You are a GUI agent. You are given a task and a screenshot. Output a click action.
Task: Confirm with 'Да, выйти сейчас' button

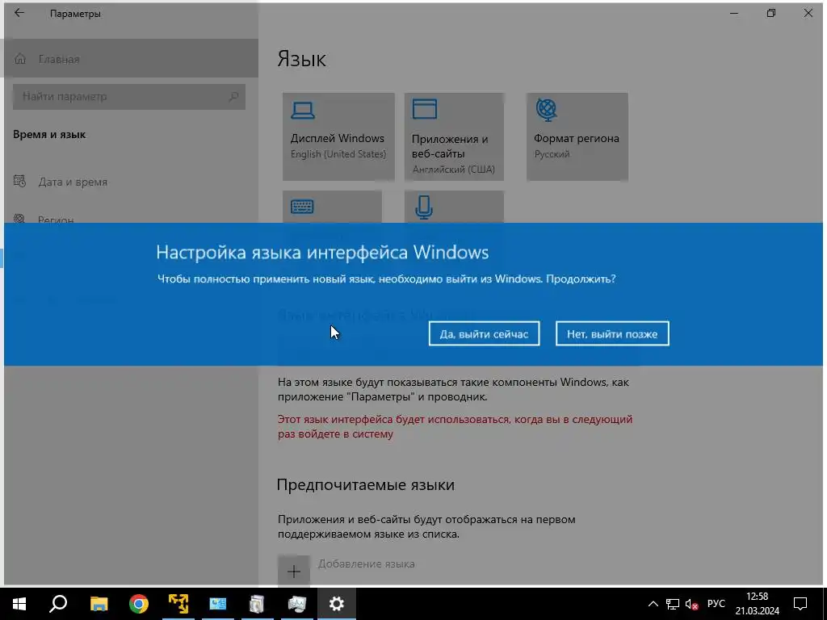click(484, 333)
